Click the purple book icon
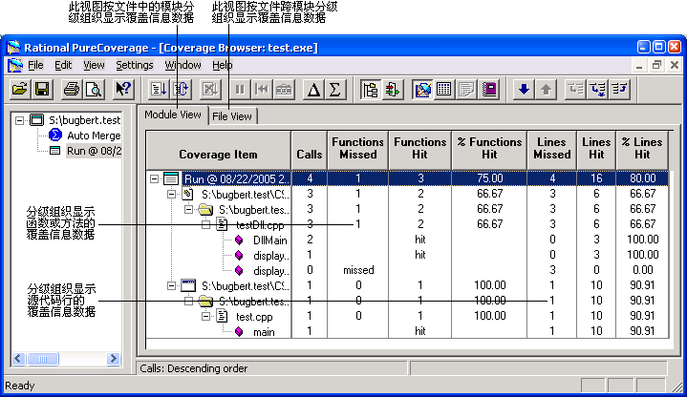Image resolution: width=687 pixels, height=397 pixels. click(x=489, y=90)
